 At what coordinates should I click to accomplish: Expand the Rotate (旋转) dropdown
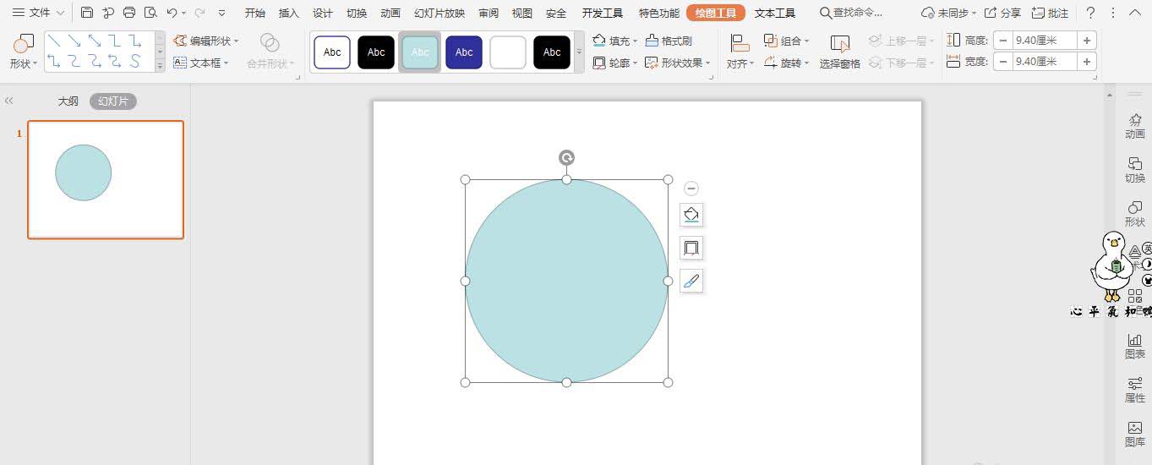806,63
